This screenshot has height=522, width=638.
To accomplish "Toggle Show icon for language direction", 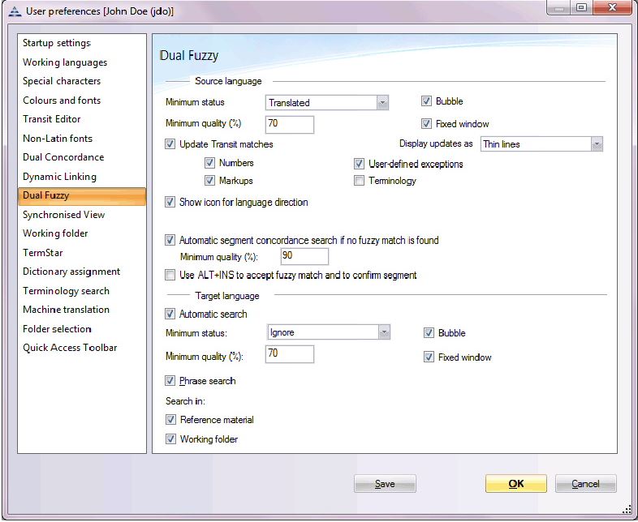I will pyautogui.click(x=170, y=202).
